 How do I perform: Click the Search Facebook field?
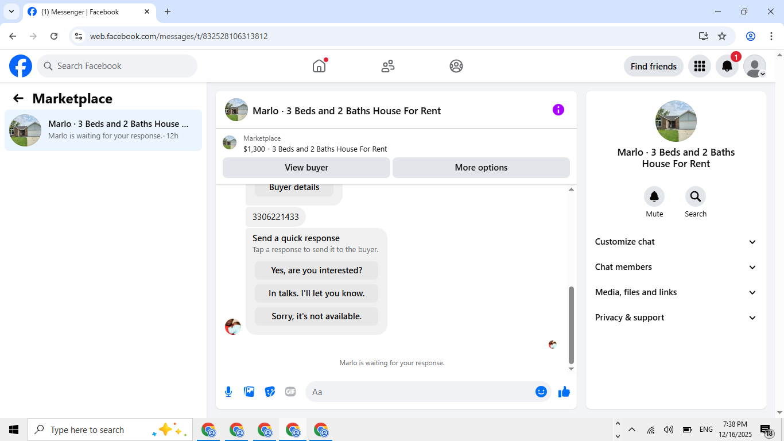coord(117,66)
